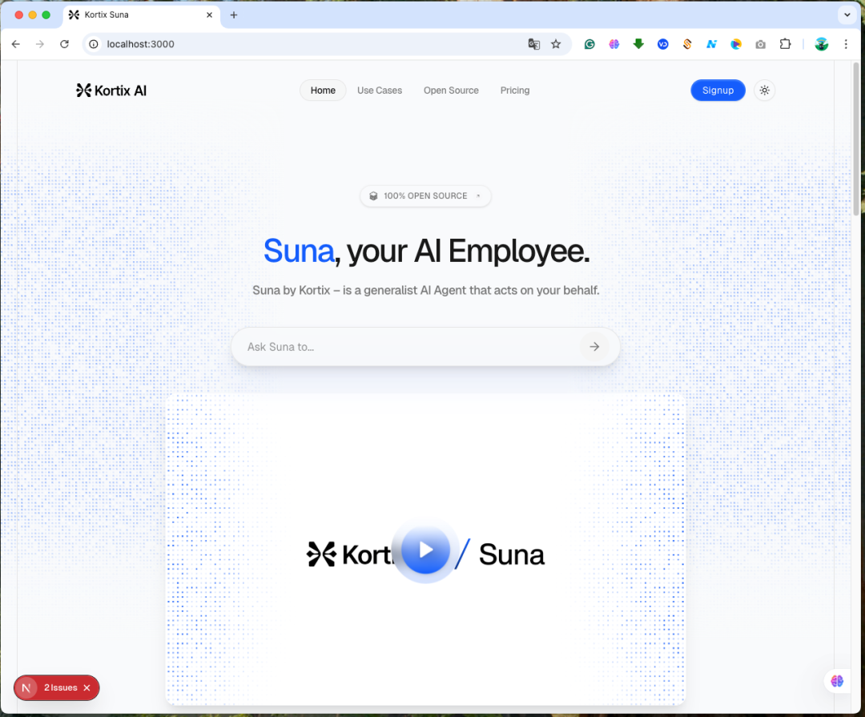This screenshot has width=865, height=717.
Task: Open the 2 Issues Next.js indicator
Action: 61,687
